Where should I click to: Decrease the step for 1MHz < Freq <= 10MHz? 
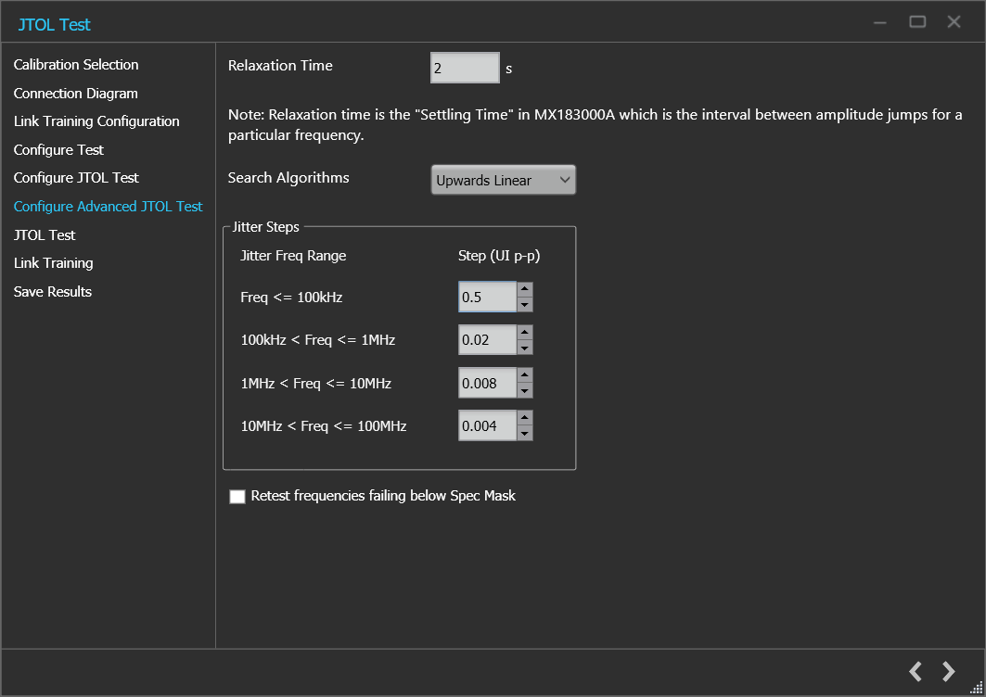tap(525, 388)
